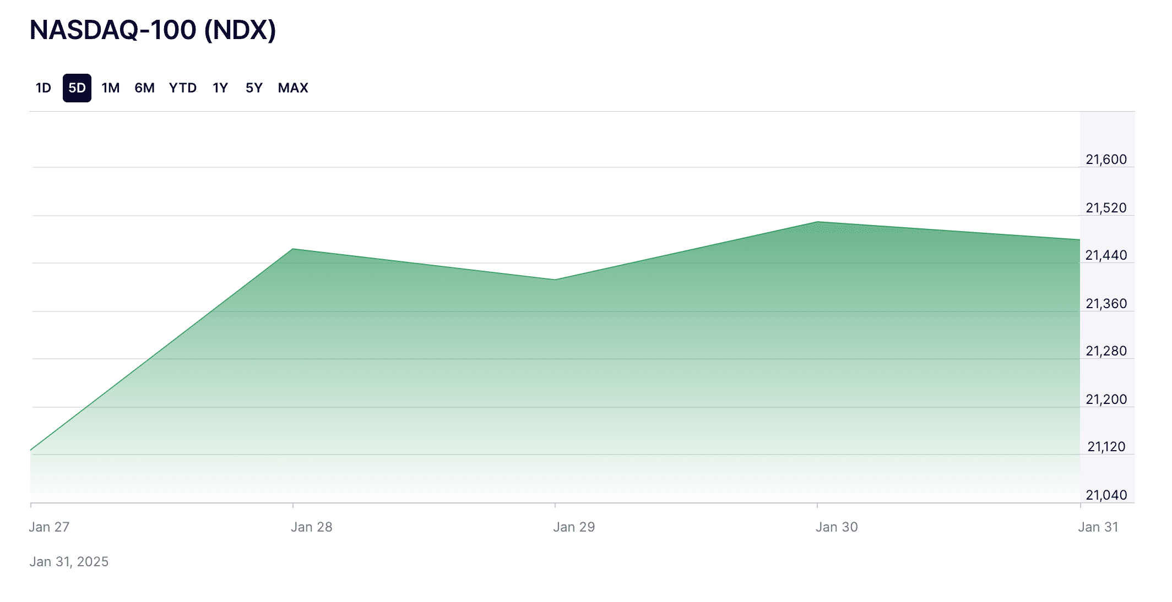Switch chart to 1M range
Image resolution: width=1172 pixels, height=602 pixels.
point(110,88)
